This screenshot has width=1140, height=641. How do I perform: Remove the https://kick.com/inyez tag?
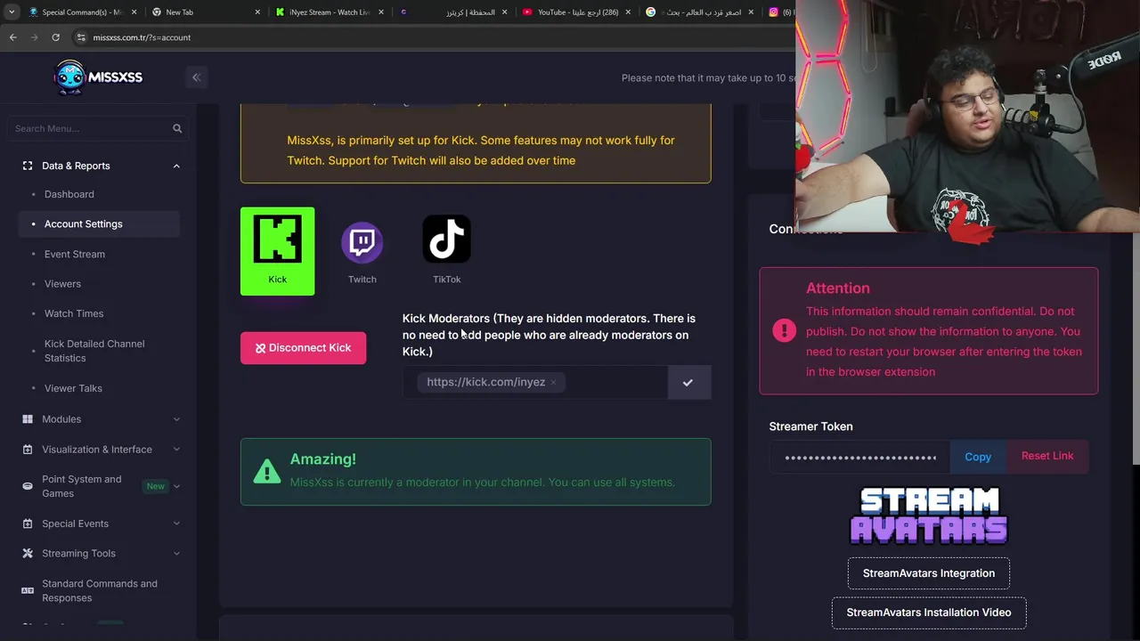point(553,382)
